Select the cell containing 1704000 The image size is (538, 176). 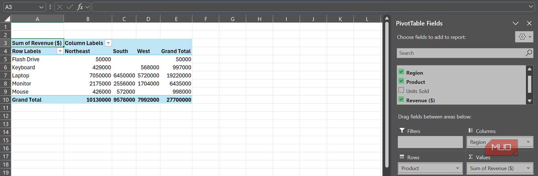(x=148, y=83)
